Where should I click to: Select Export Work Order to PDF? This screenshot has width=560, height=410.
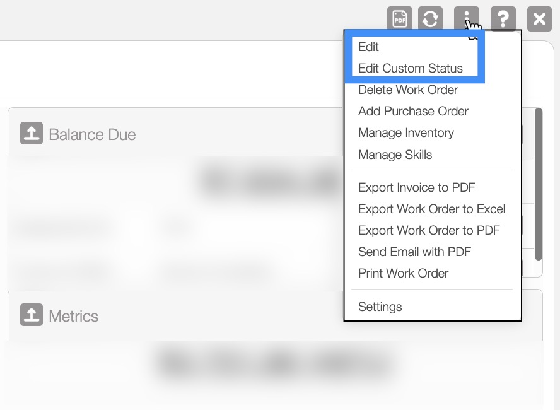[x=429, y=230]
